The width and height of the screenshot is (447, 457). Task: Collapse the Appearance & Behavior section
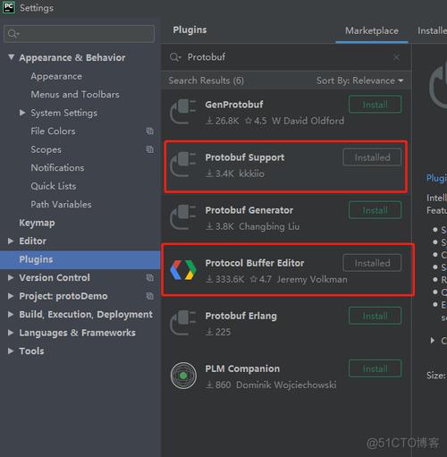click(x=11, y=57)
